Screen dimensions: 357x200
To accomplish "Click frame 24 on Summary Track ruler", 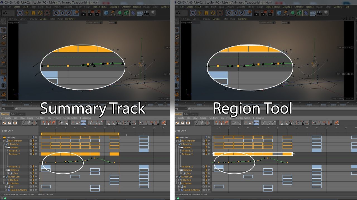I will click(x=144, y=127).
